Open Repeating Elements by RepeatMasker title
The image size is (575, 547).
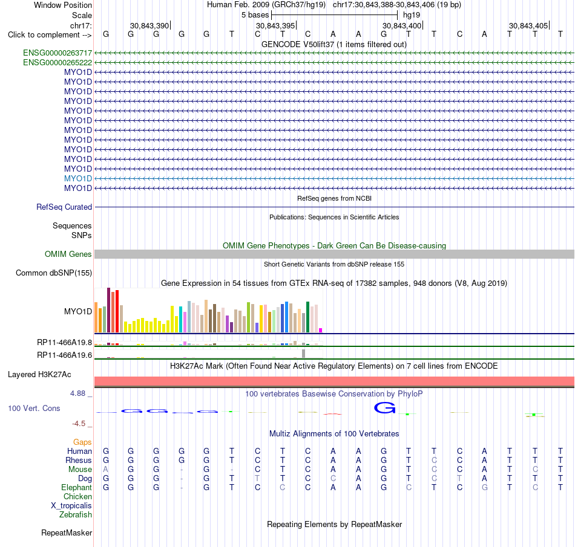tap(334, 524)
